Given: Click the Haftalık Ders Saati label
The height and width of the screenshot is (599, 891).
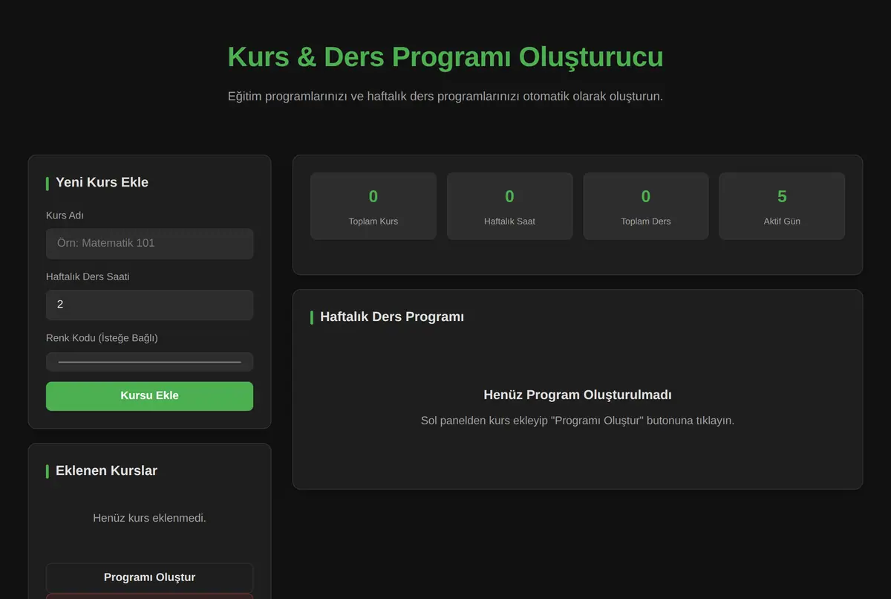Looking at the screenshot, I should 88,276.
